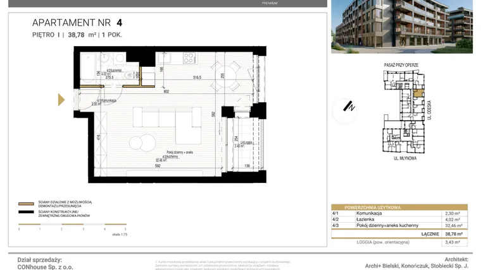Click the '516.5' dimension on the plan
Viewport: 481px width, 270px height.
197,78
